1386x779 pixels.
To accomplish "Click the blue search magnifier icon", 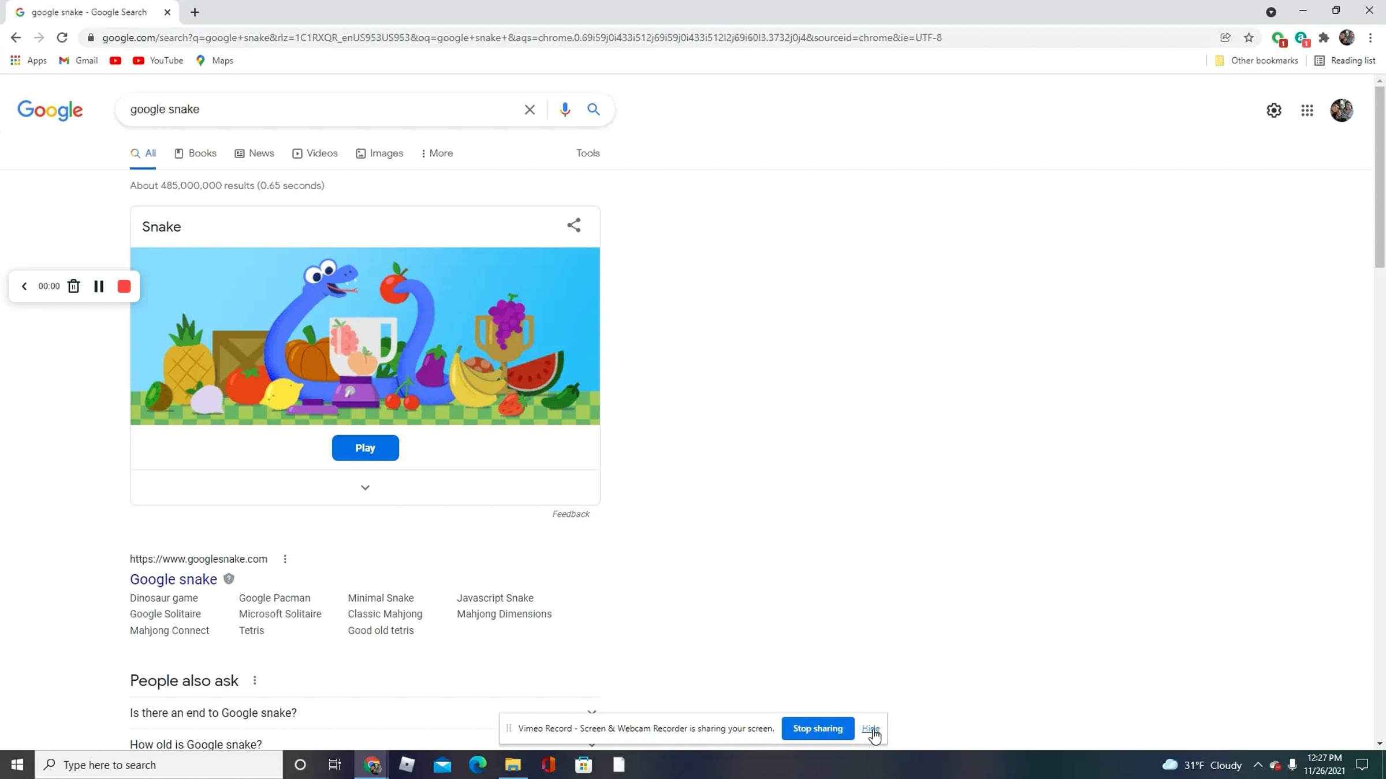I will [594, 110].
